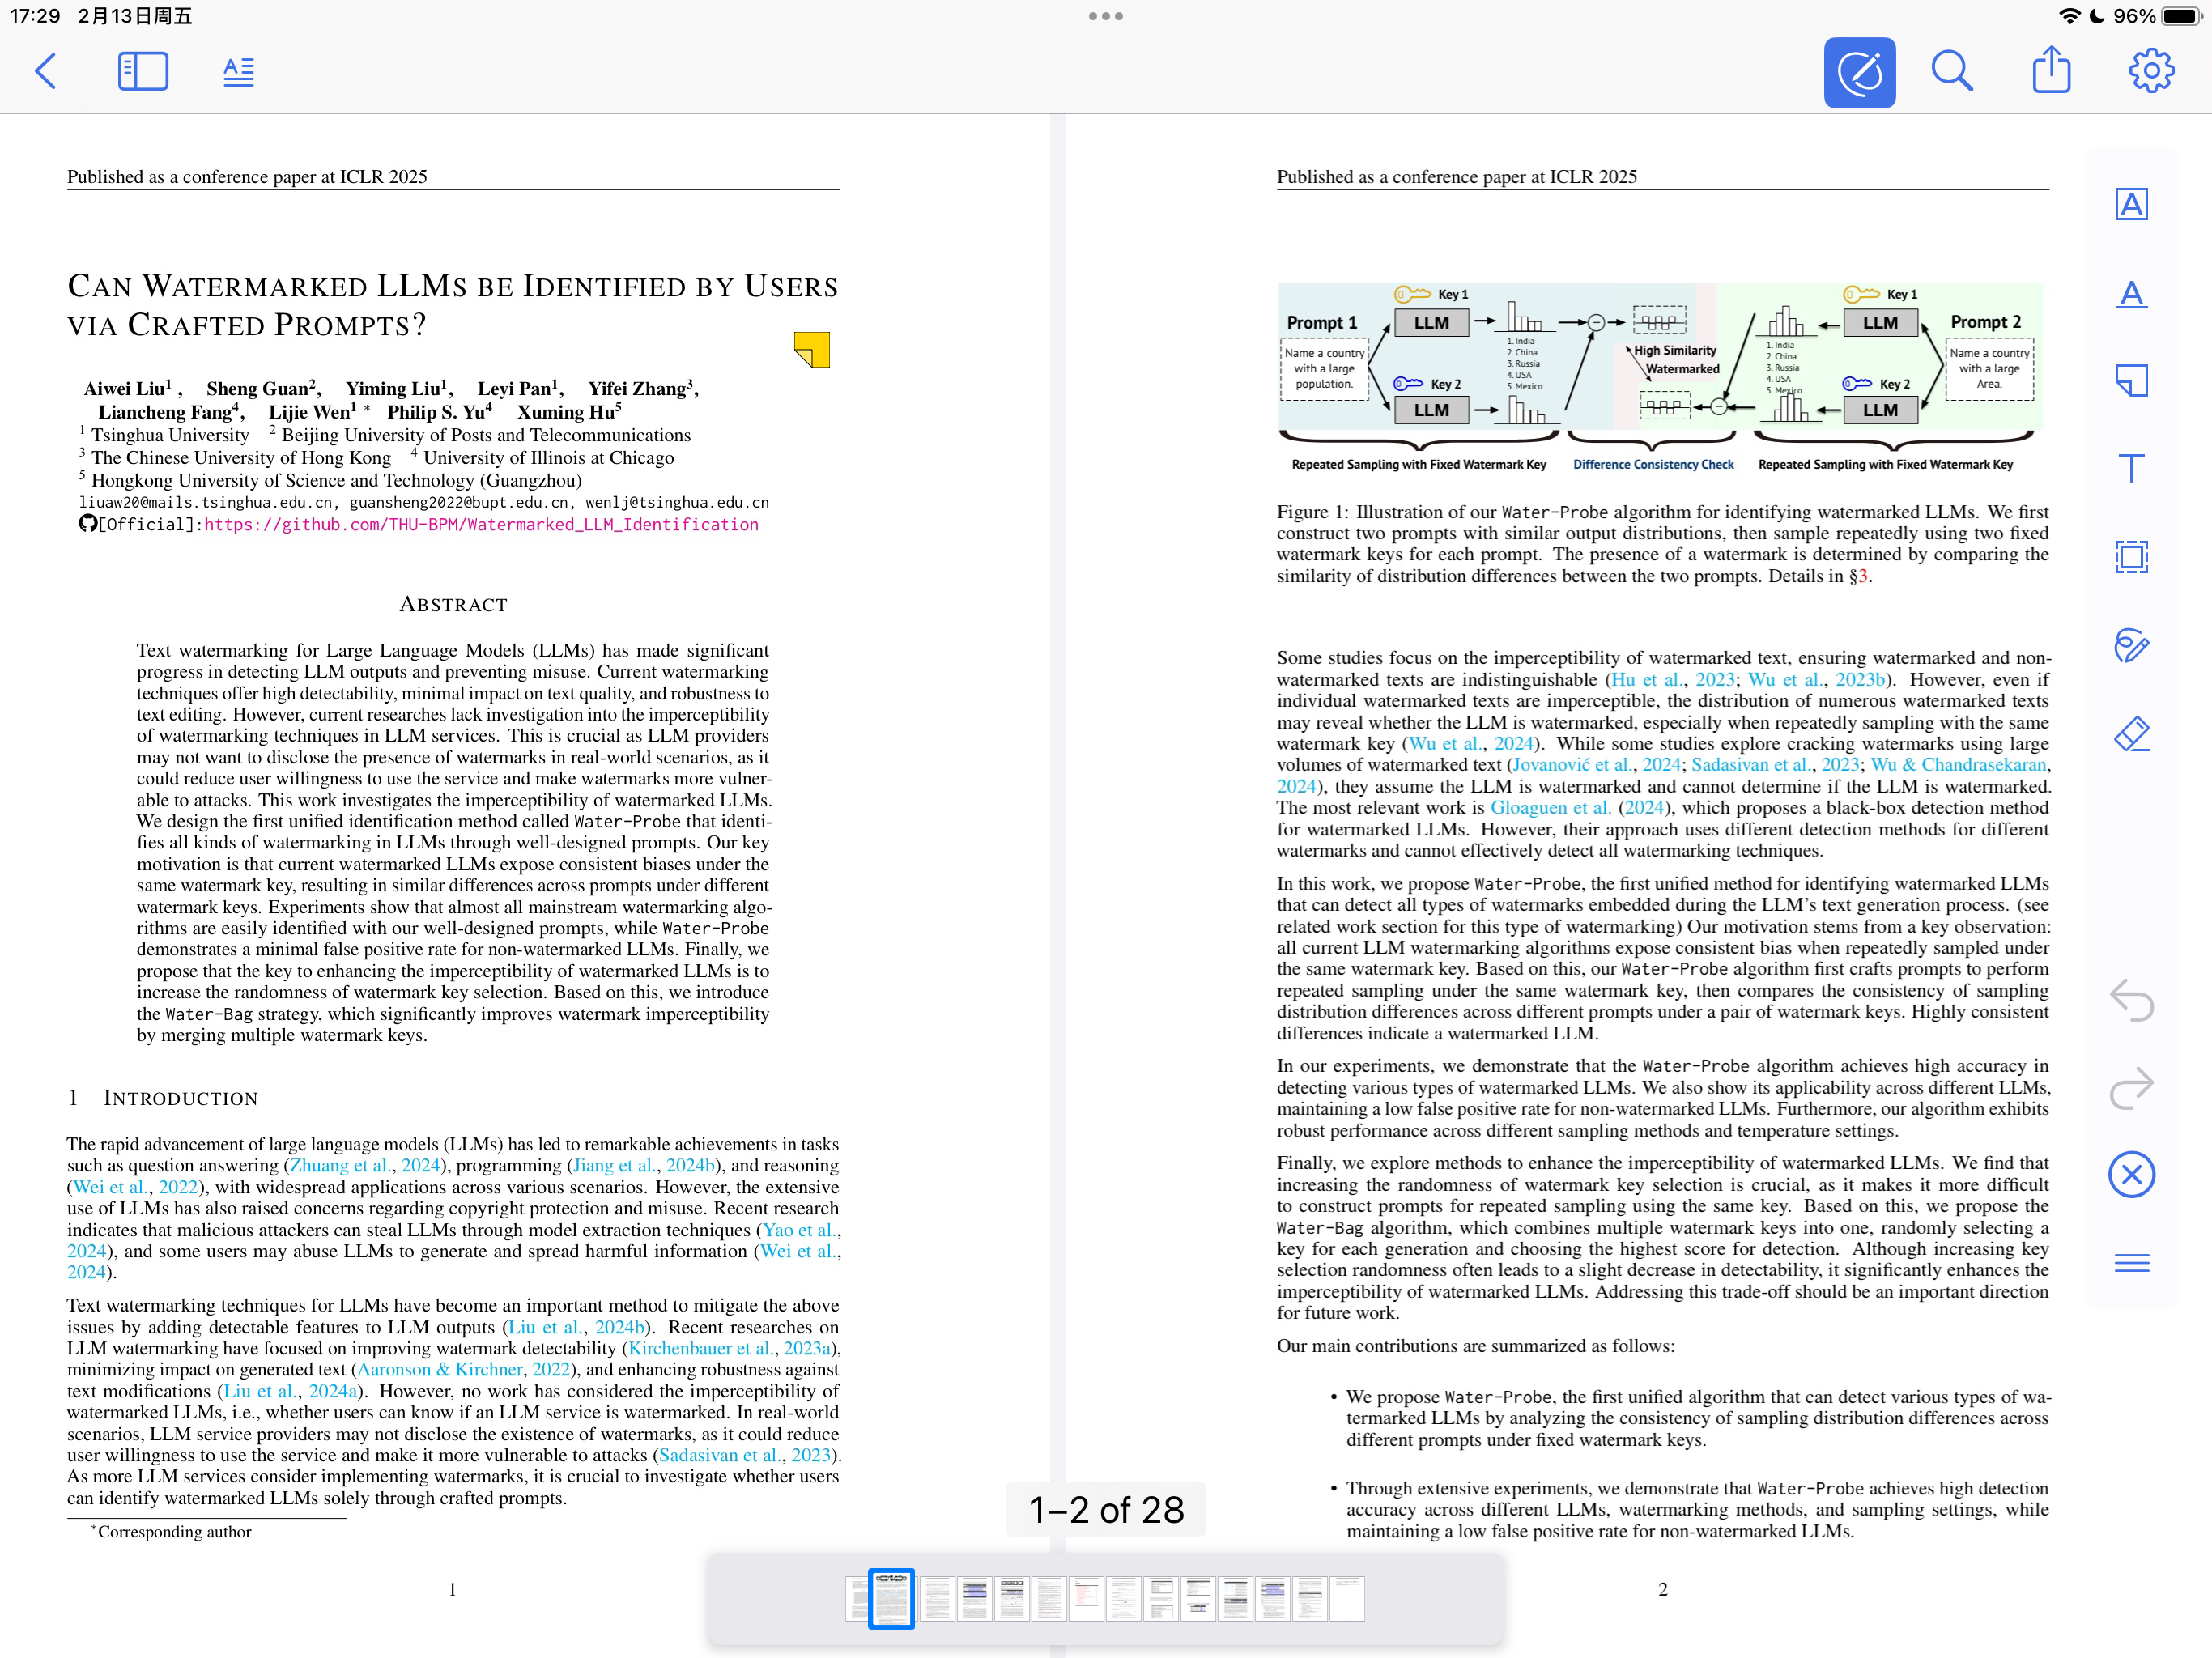Open the GitHub Watermarked_LLM_Identification link
Image resolution: width=2212 pixels, height=1658 pixels.
[481, 525]
